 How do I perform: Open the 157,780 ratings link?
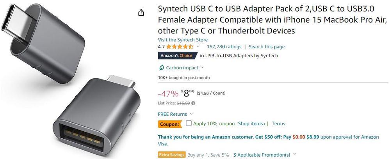click(224, 47)
